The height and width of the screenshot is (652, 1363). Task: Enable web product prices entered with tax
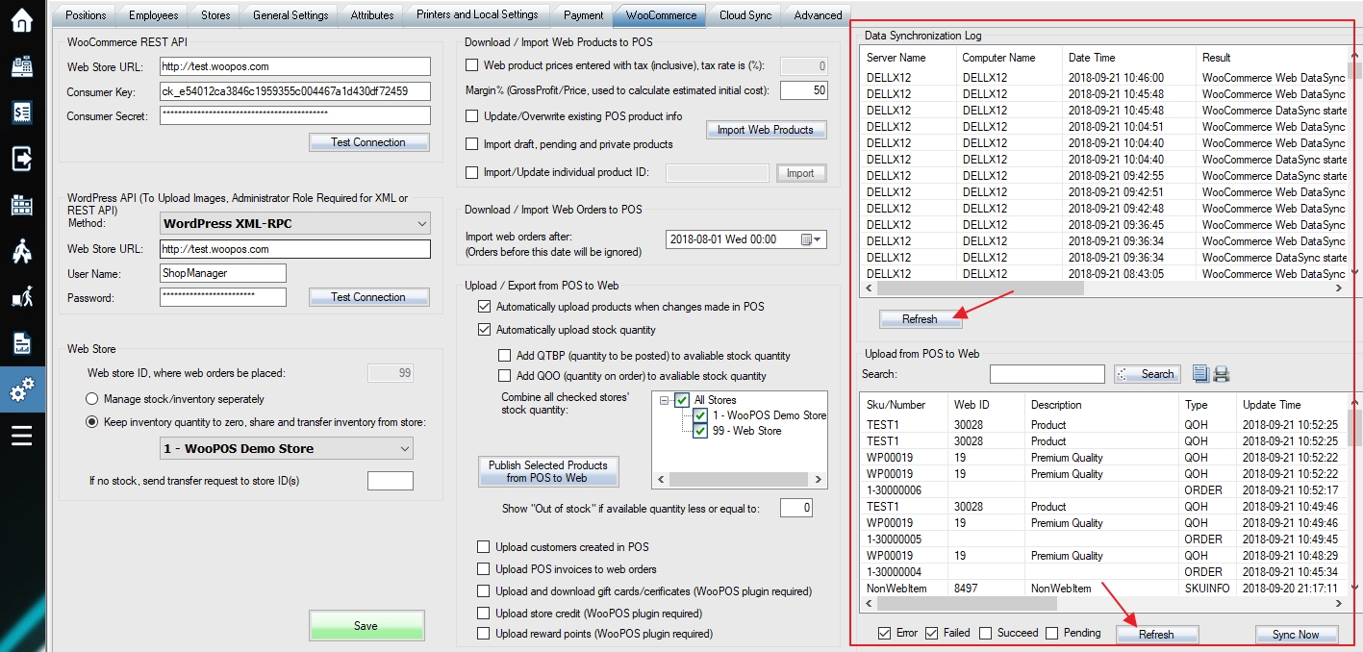pyautogui.click(x=471, y=65)
